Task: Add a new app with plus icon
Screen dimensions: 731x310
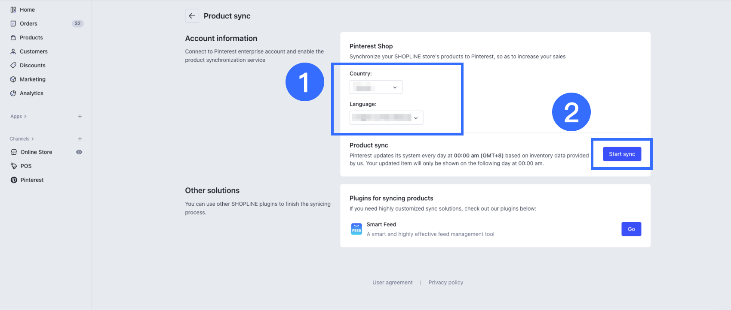Action: [80, 117]
